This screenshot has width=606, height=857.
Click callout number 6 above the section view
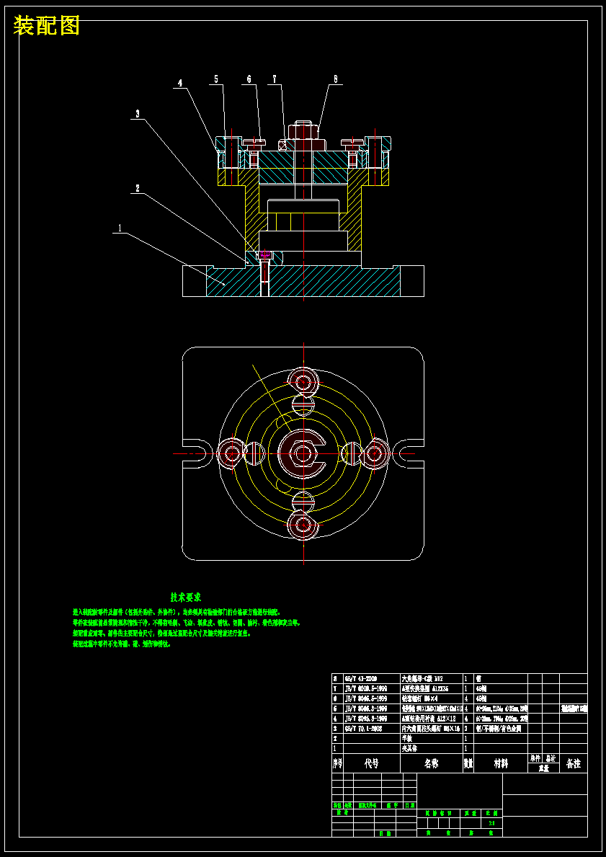tap(249, 79)
